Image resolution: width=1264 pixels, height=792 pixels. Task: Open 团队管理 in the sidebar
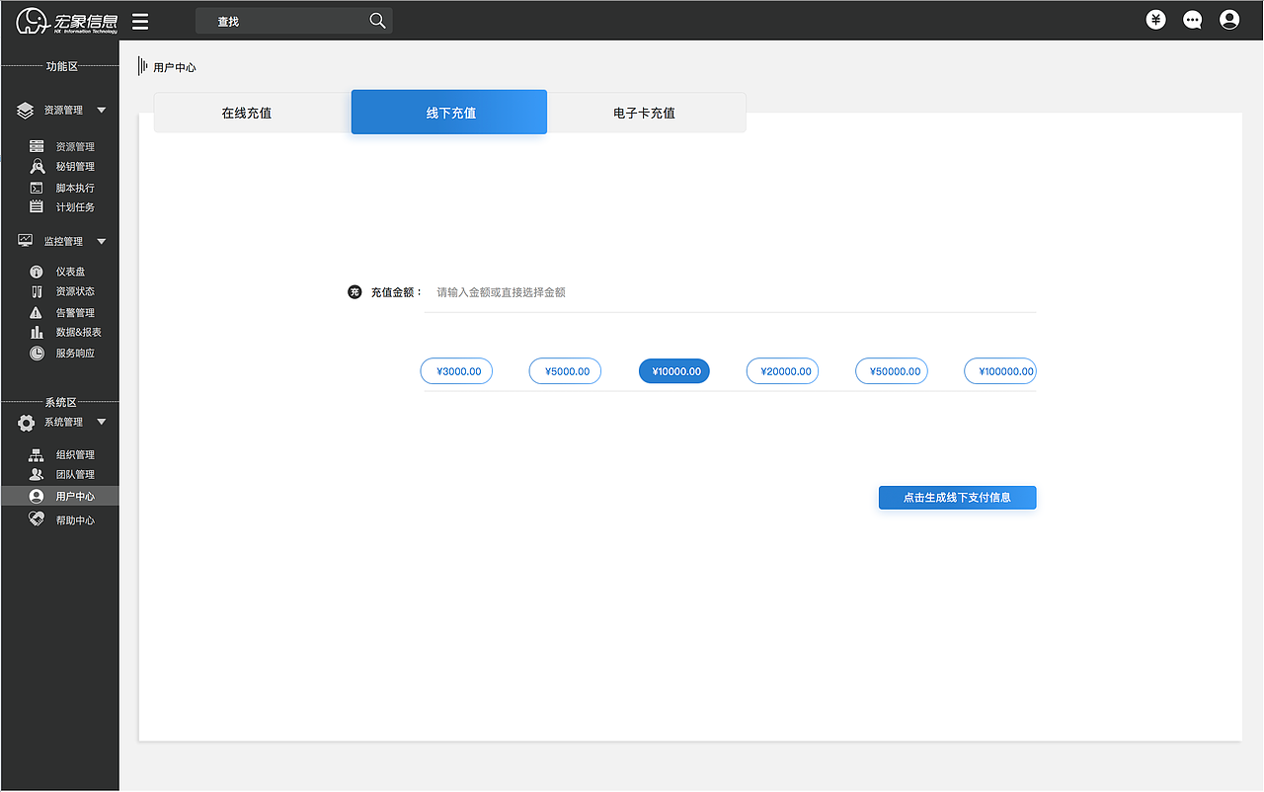[75, 475]
